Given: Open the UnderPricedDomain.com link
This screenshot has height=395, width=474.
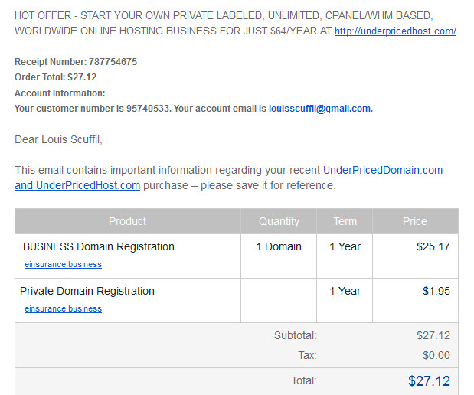Looking at the screenshot, I should point(383,170).
